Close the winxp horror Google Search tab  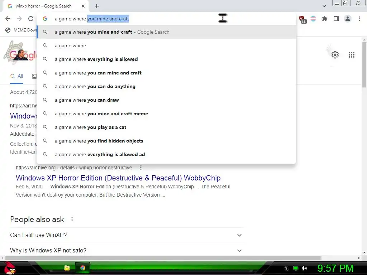(x=83, y=6)
